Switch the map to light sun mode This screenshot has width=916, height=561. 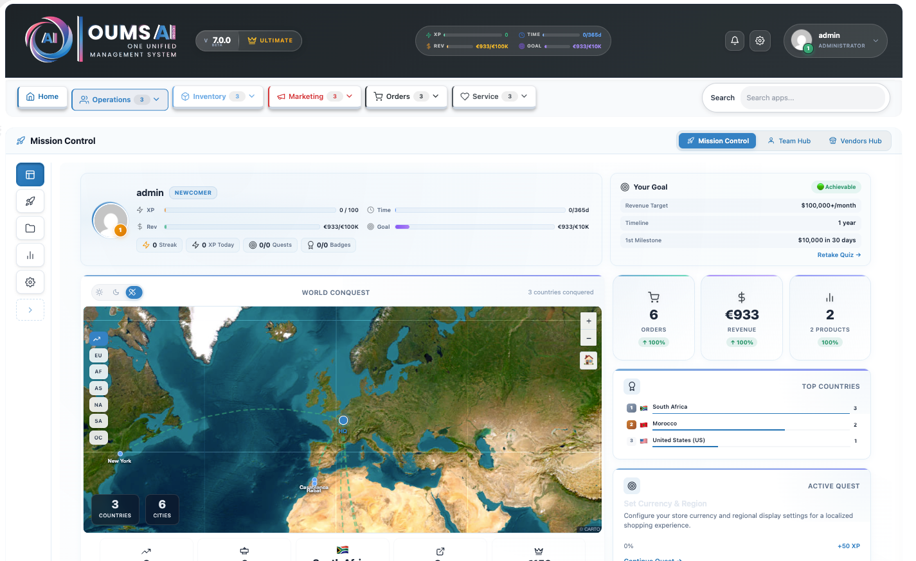click(x=100, y=292)
